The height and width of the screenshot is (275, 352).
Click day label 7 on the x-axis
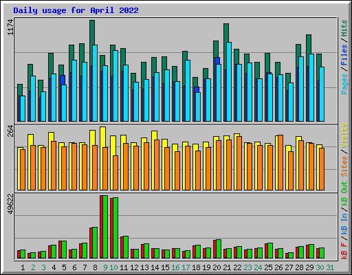click(x=85, y=267)
